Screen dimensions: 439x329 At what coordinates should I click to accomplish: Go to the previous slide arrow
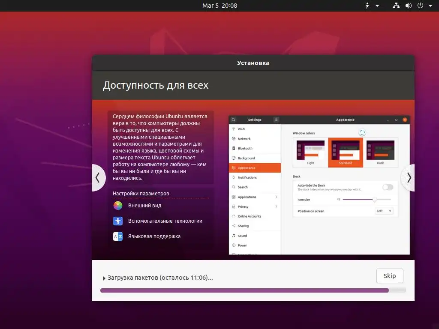(98, 178)
